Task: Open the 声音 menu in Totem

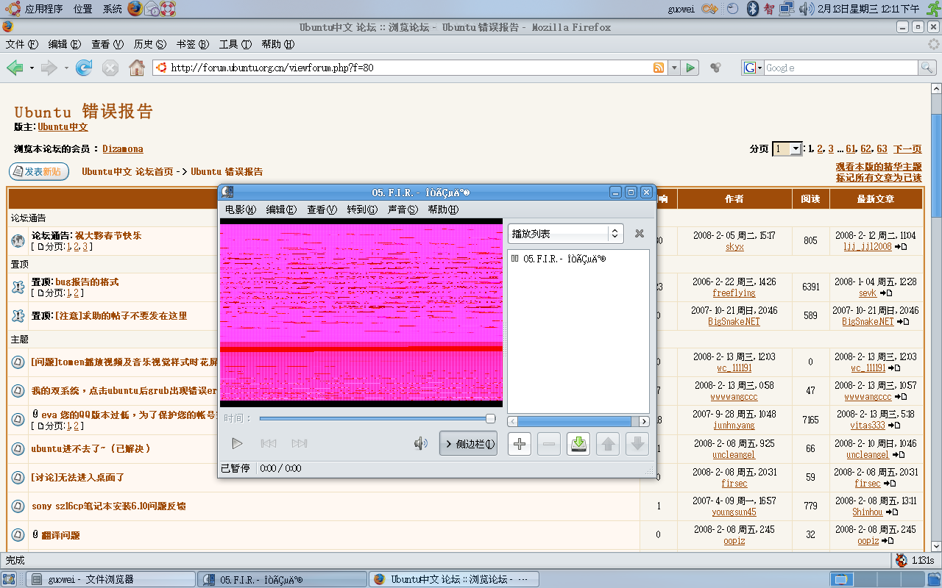Action: click(x=403, y=209)
